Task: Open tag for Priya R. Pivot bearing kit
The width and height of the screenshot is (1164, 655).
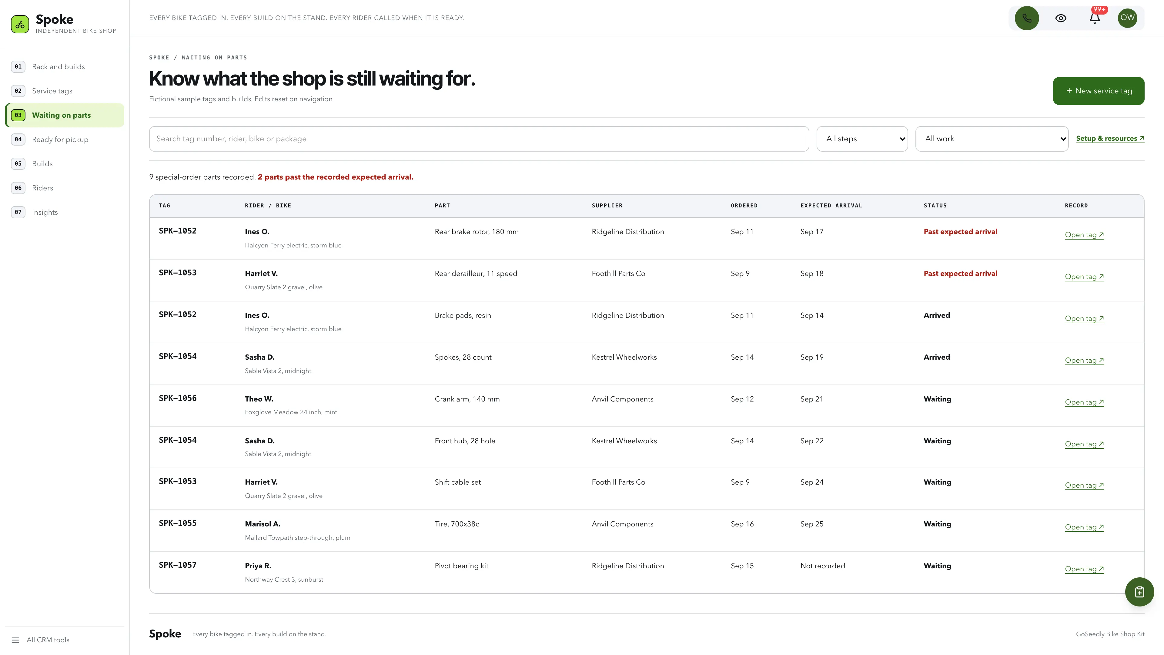Action: point(1084,569)
